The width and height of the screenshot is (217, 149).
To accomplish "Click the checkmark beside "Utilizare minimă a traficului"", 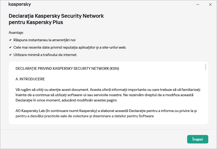I will click(10, 55).
